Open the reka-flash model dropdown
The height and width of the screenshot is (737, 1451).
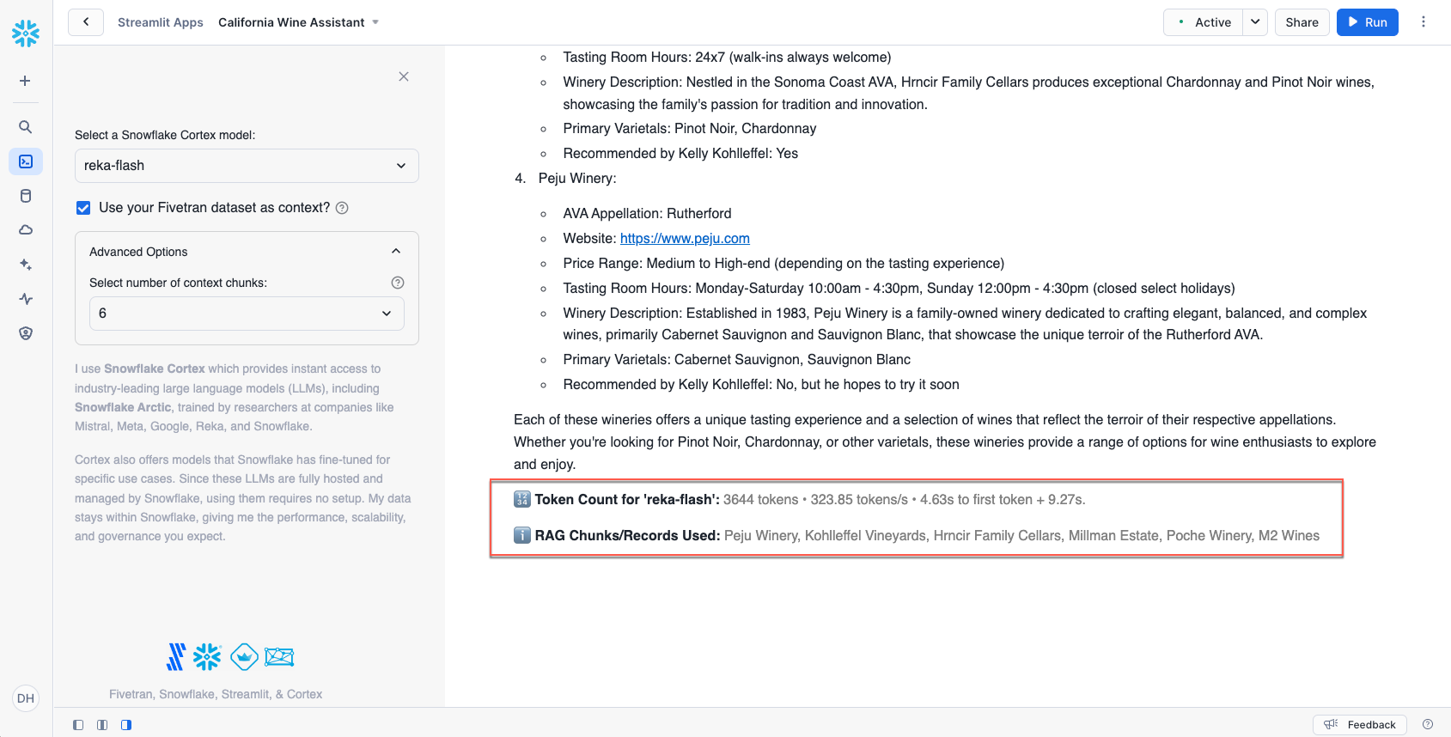pyautogui.click(x=247, y=166)
